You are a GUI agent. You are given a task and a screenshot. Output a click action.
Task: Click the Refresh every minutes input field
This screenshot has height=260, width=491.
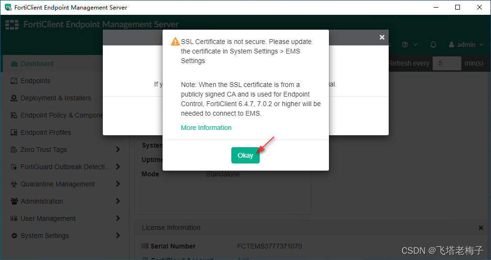(x=447, y=63)
